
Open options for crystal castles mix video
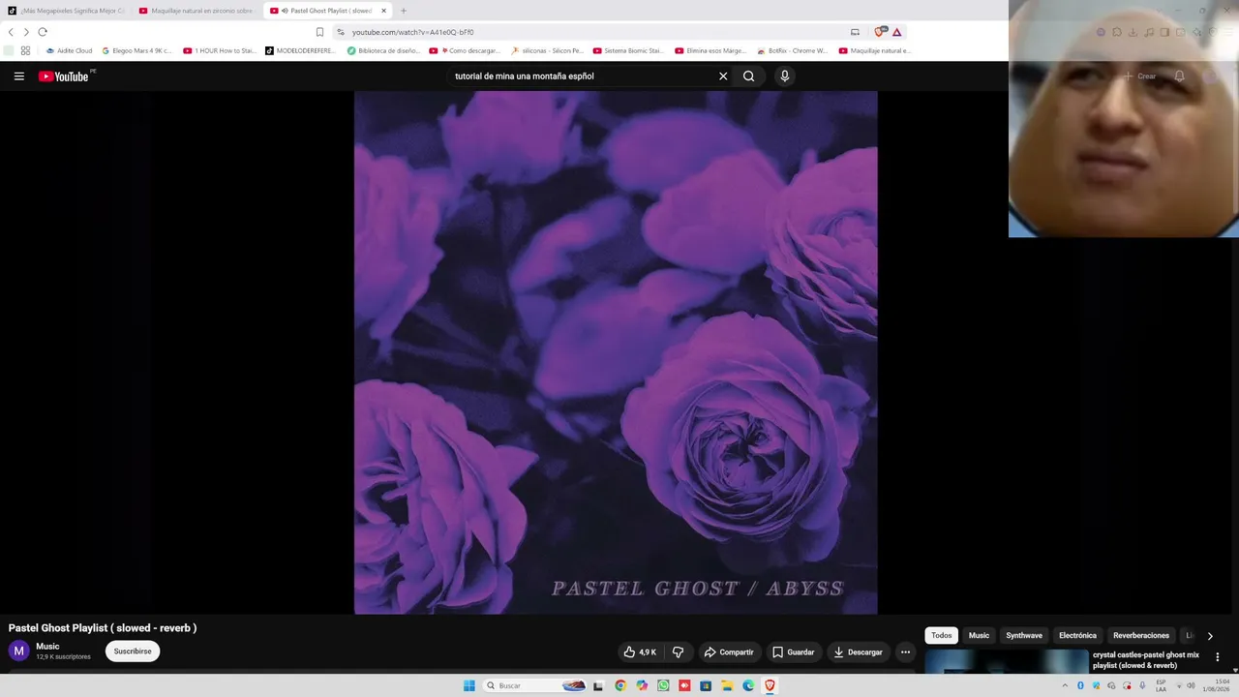click(1218, 657)
